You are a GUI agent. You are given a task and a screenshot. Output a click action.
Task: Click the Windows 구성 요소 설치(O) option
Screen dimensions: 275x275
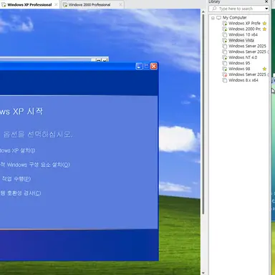pyautogui.click(x=35, y=165)
